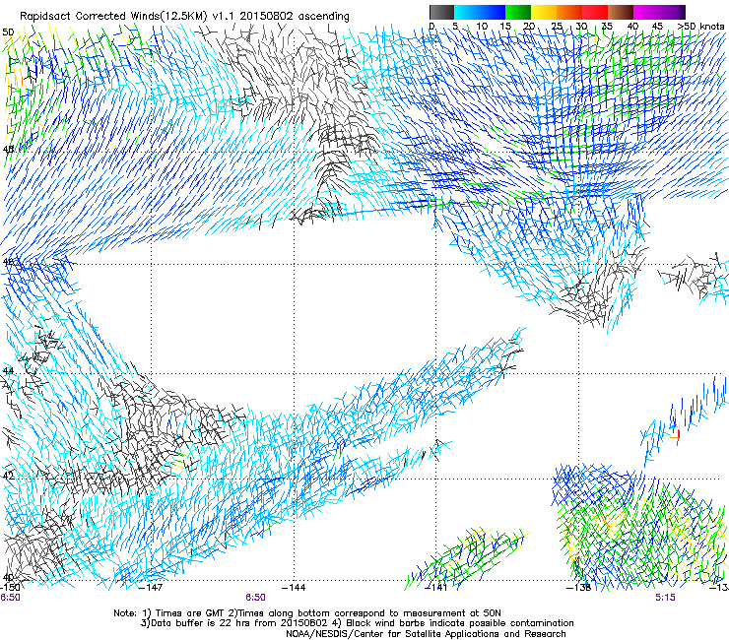The height and width of the screenshot is (640, 729).
Task: Click the blue 5-15 knots legend swatch
Action: 480,12
